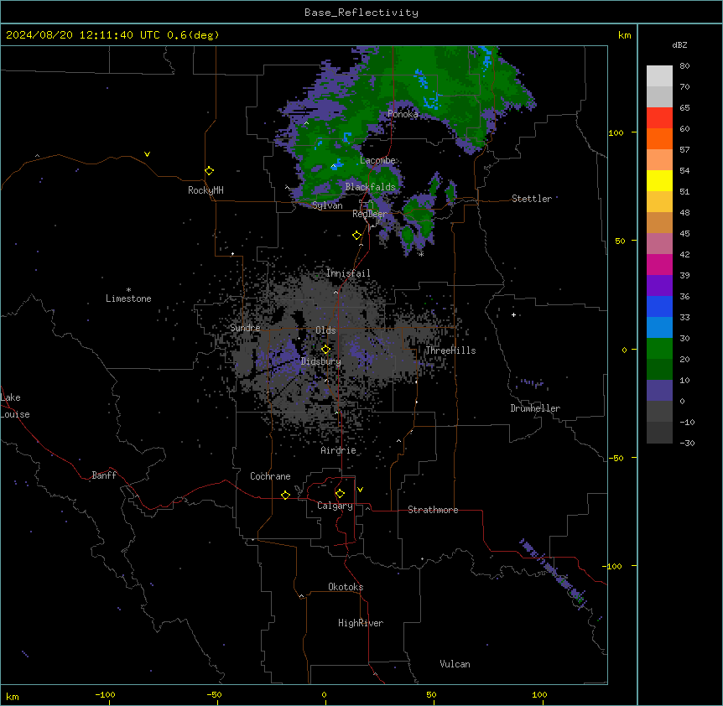Click the km label beside the timestamp row
Image resolution: width=723 pixels, height=706 pixels.
[624, 35]
